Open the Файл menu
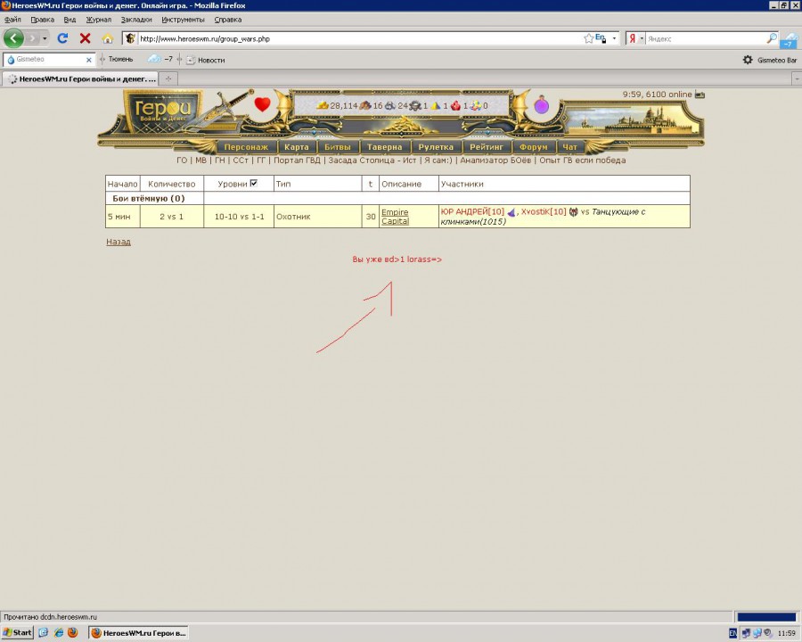Image resolution: width=802 pixels, height=642 pixels. [x=12, y=20]
